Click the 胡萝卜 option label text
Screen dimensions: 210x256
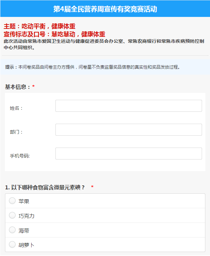click(x=27, y=245)
